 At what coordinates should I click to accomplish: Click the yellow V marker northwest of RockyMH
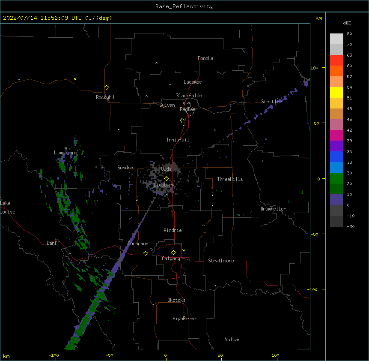click(x=75, y=79)
